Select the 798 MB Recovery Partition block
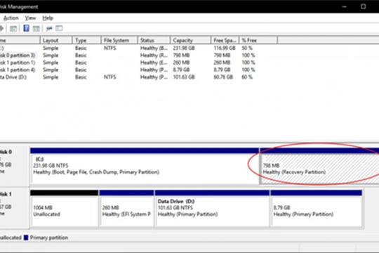The height and width of the screenshot is (253, 379). (319, 166)
